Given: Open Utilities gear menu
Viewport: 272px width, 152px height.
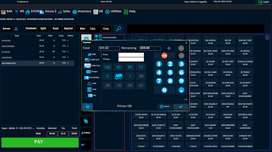Looking at the screenshot, I should (113, 12).
